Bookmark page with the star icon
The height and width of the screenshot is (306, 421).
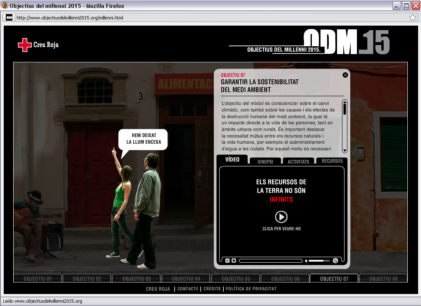click(x=412, y=18)
